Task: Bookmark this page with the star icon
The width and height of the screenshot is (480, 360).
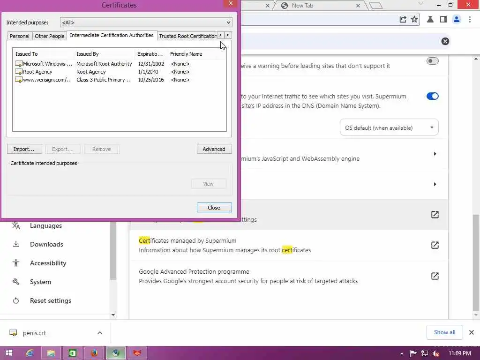Action: (414, 19)
